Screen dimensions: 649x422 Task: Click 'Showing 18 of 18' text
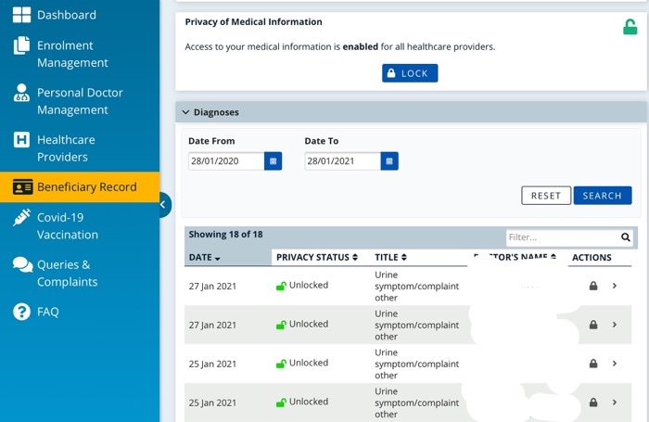click(x=225, y=235)
